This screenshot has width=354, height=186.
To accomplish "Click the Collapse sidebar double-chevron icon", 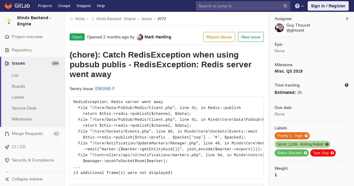I will 7,179.
